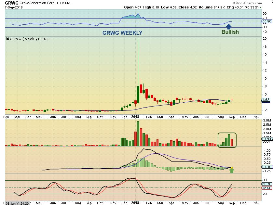Image resolution: width=273 pixels, height=205 pixels.
Task: Click the 08 Jan Y:-24.29 cursor readout
Action: [17, 203]
